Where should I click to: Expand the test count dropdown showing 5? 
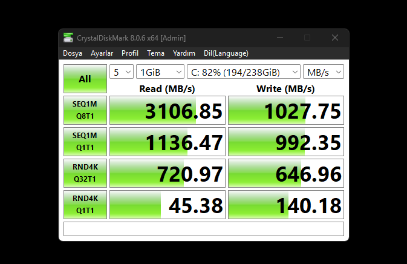tap(122, 71)
